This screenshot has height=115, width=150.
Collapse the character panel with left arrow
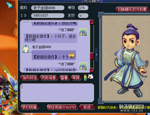tap(97, 54)
